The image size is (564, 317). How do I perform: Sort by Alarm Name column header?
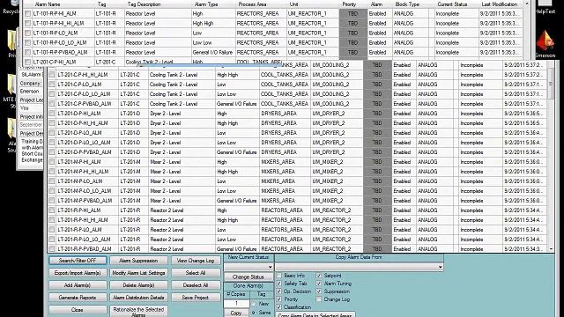[x=48, y=4]
